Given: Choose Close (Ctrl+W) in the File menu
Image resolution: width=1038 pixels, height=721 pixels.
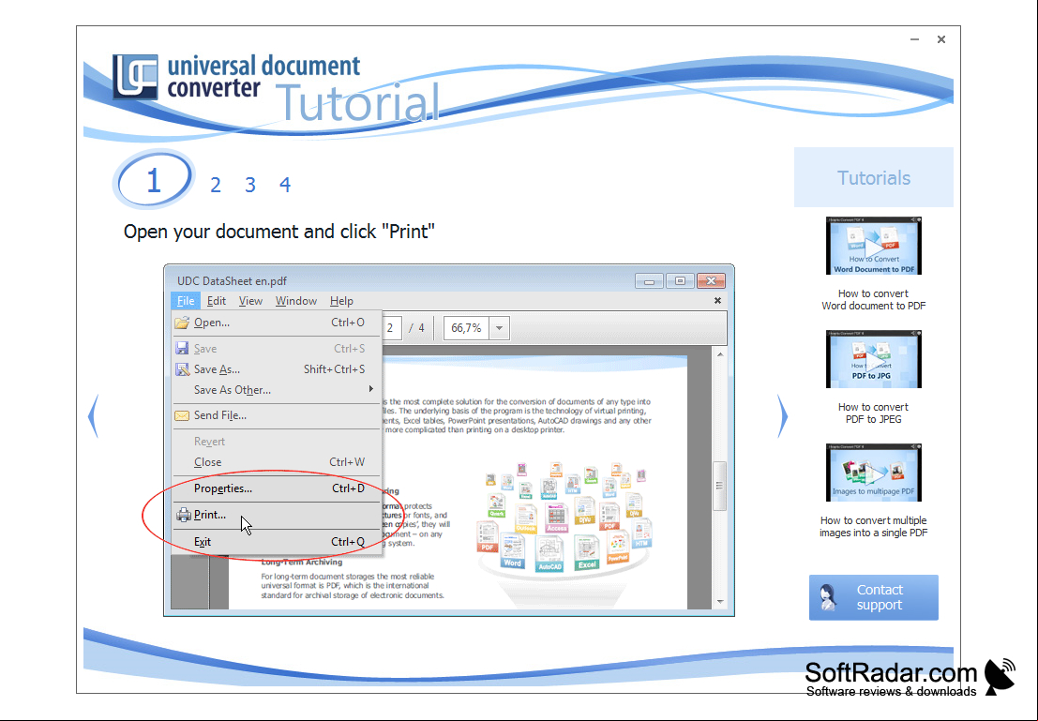Looking at the screenshot, I should 277,462.
